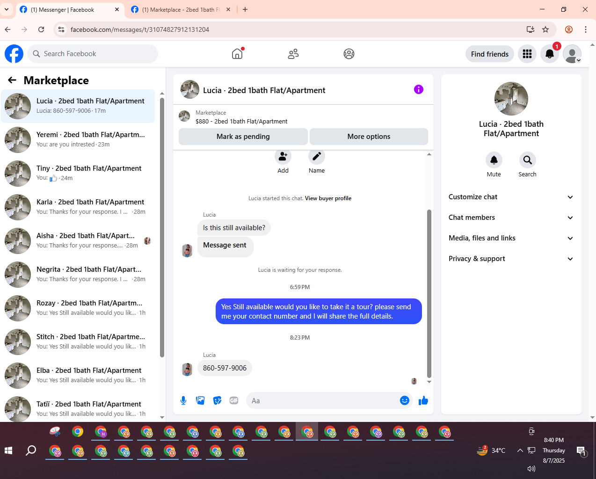Image resolution: width=596 pixels, height=479 pixels.
Task: Switch to the Marketplace 2bed 1bath tab
Action: pos(180,9)
